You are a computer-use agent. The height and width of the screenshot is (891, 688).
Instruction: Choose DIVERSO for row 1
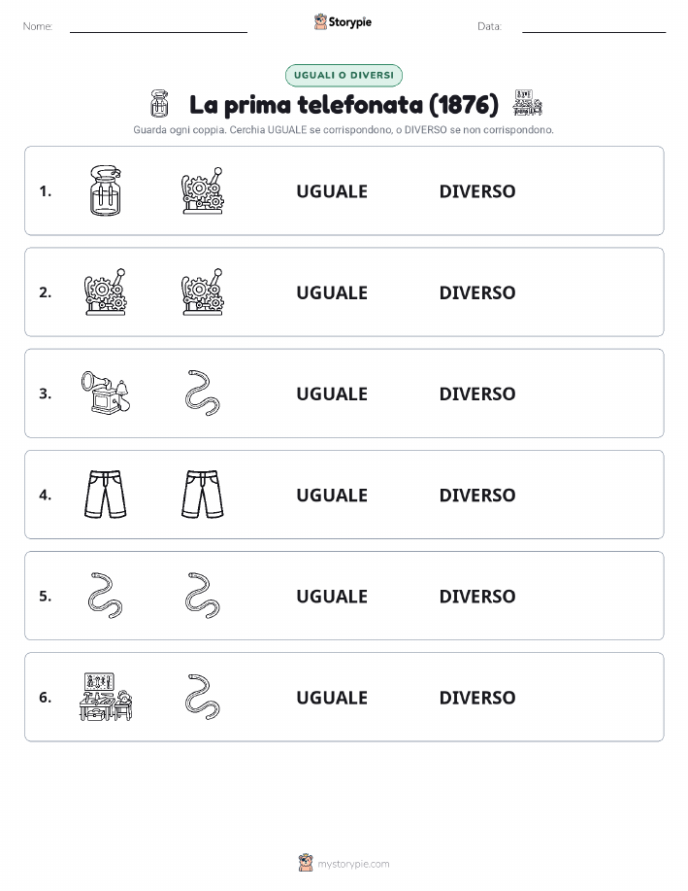pyautogui.click(x=477, y=191)
